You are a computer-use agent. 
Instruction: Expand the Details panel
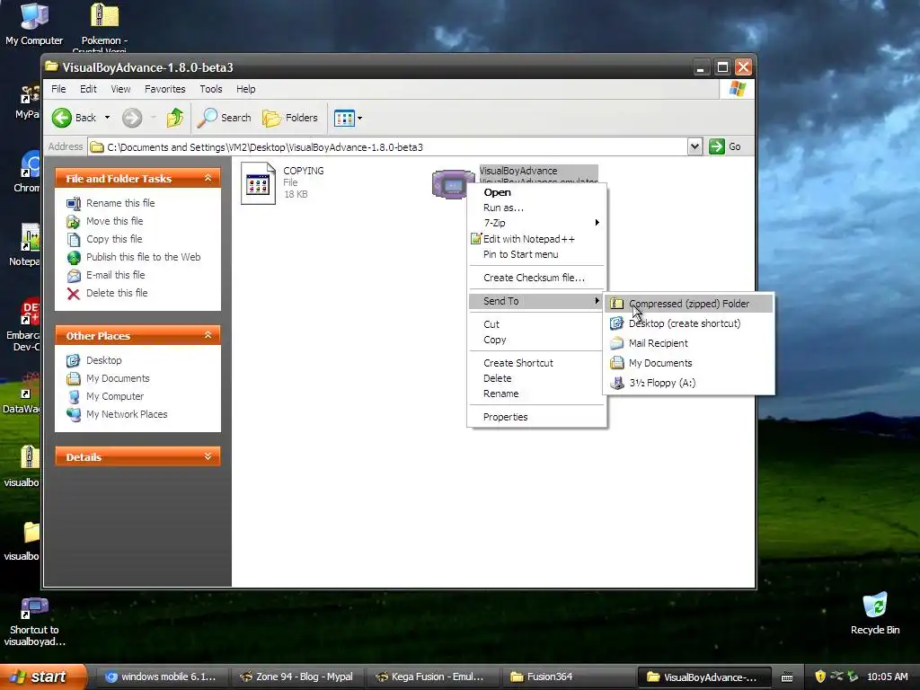(208, 456)
